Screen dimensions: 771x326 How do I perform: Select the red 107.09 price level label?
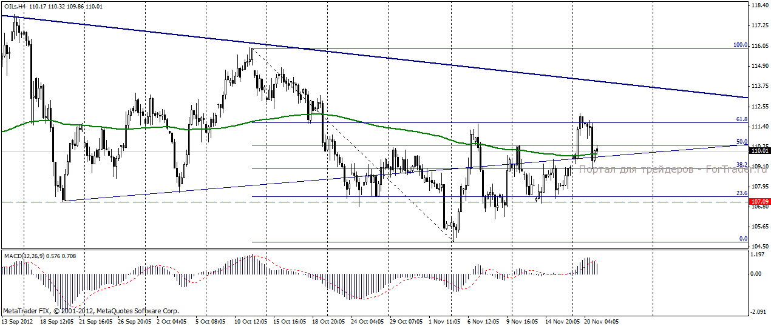(759, 201)
